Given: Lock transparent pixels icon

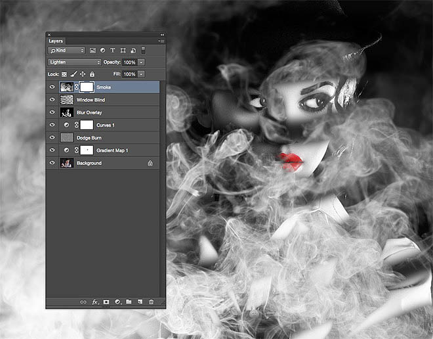Looking at the screenshot, I should click(64, 74).
